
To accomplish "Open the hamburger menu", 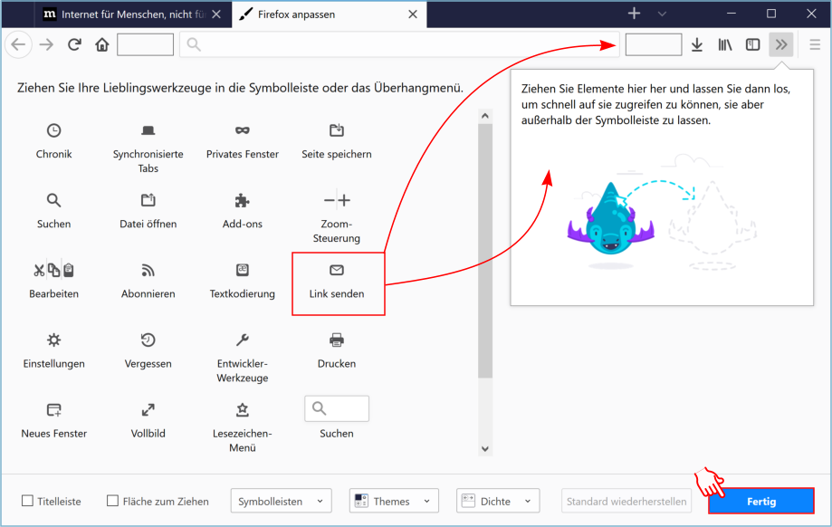I will point(813,43).
